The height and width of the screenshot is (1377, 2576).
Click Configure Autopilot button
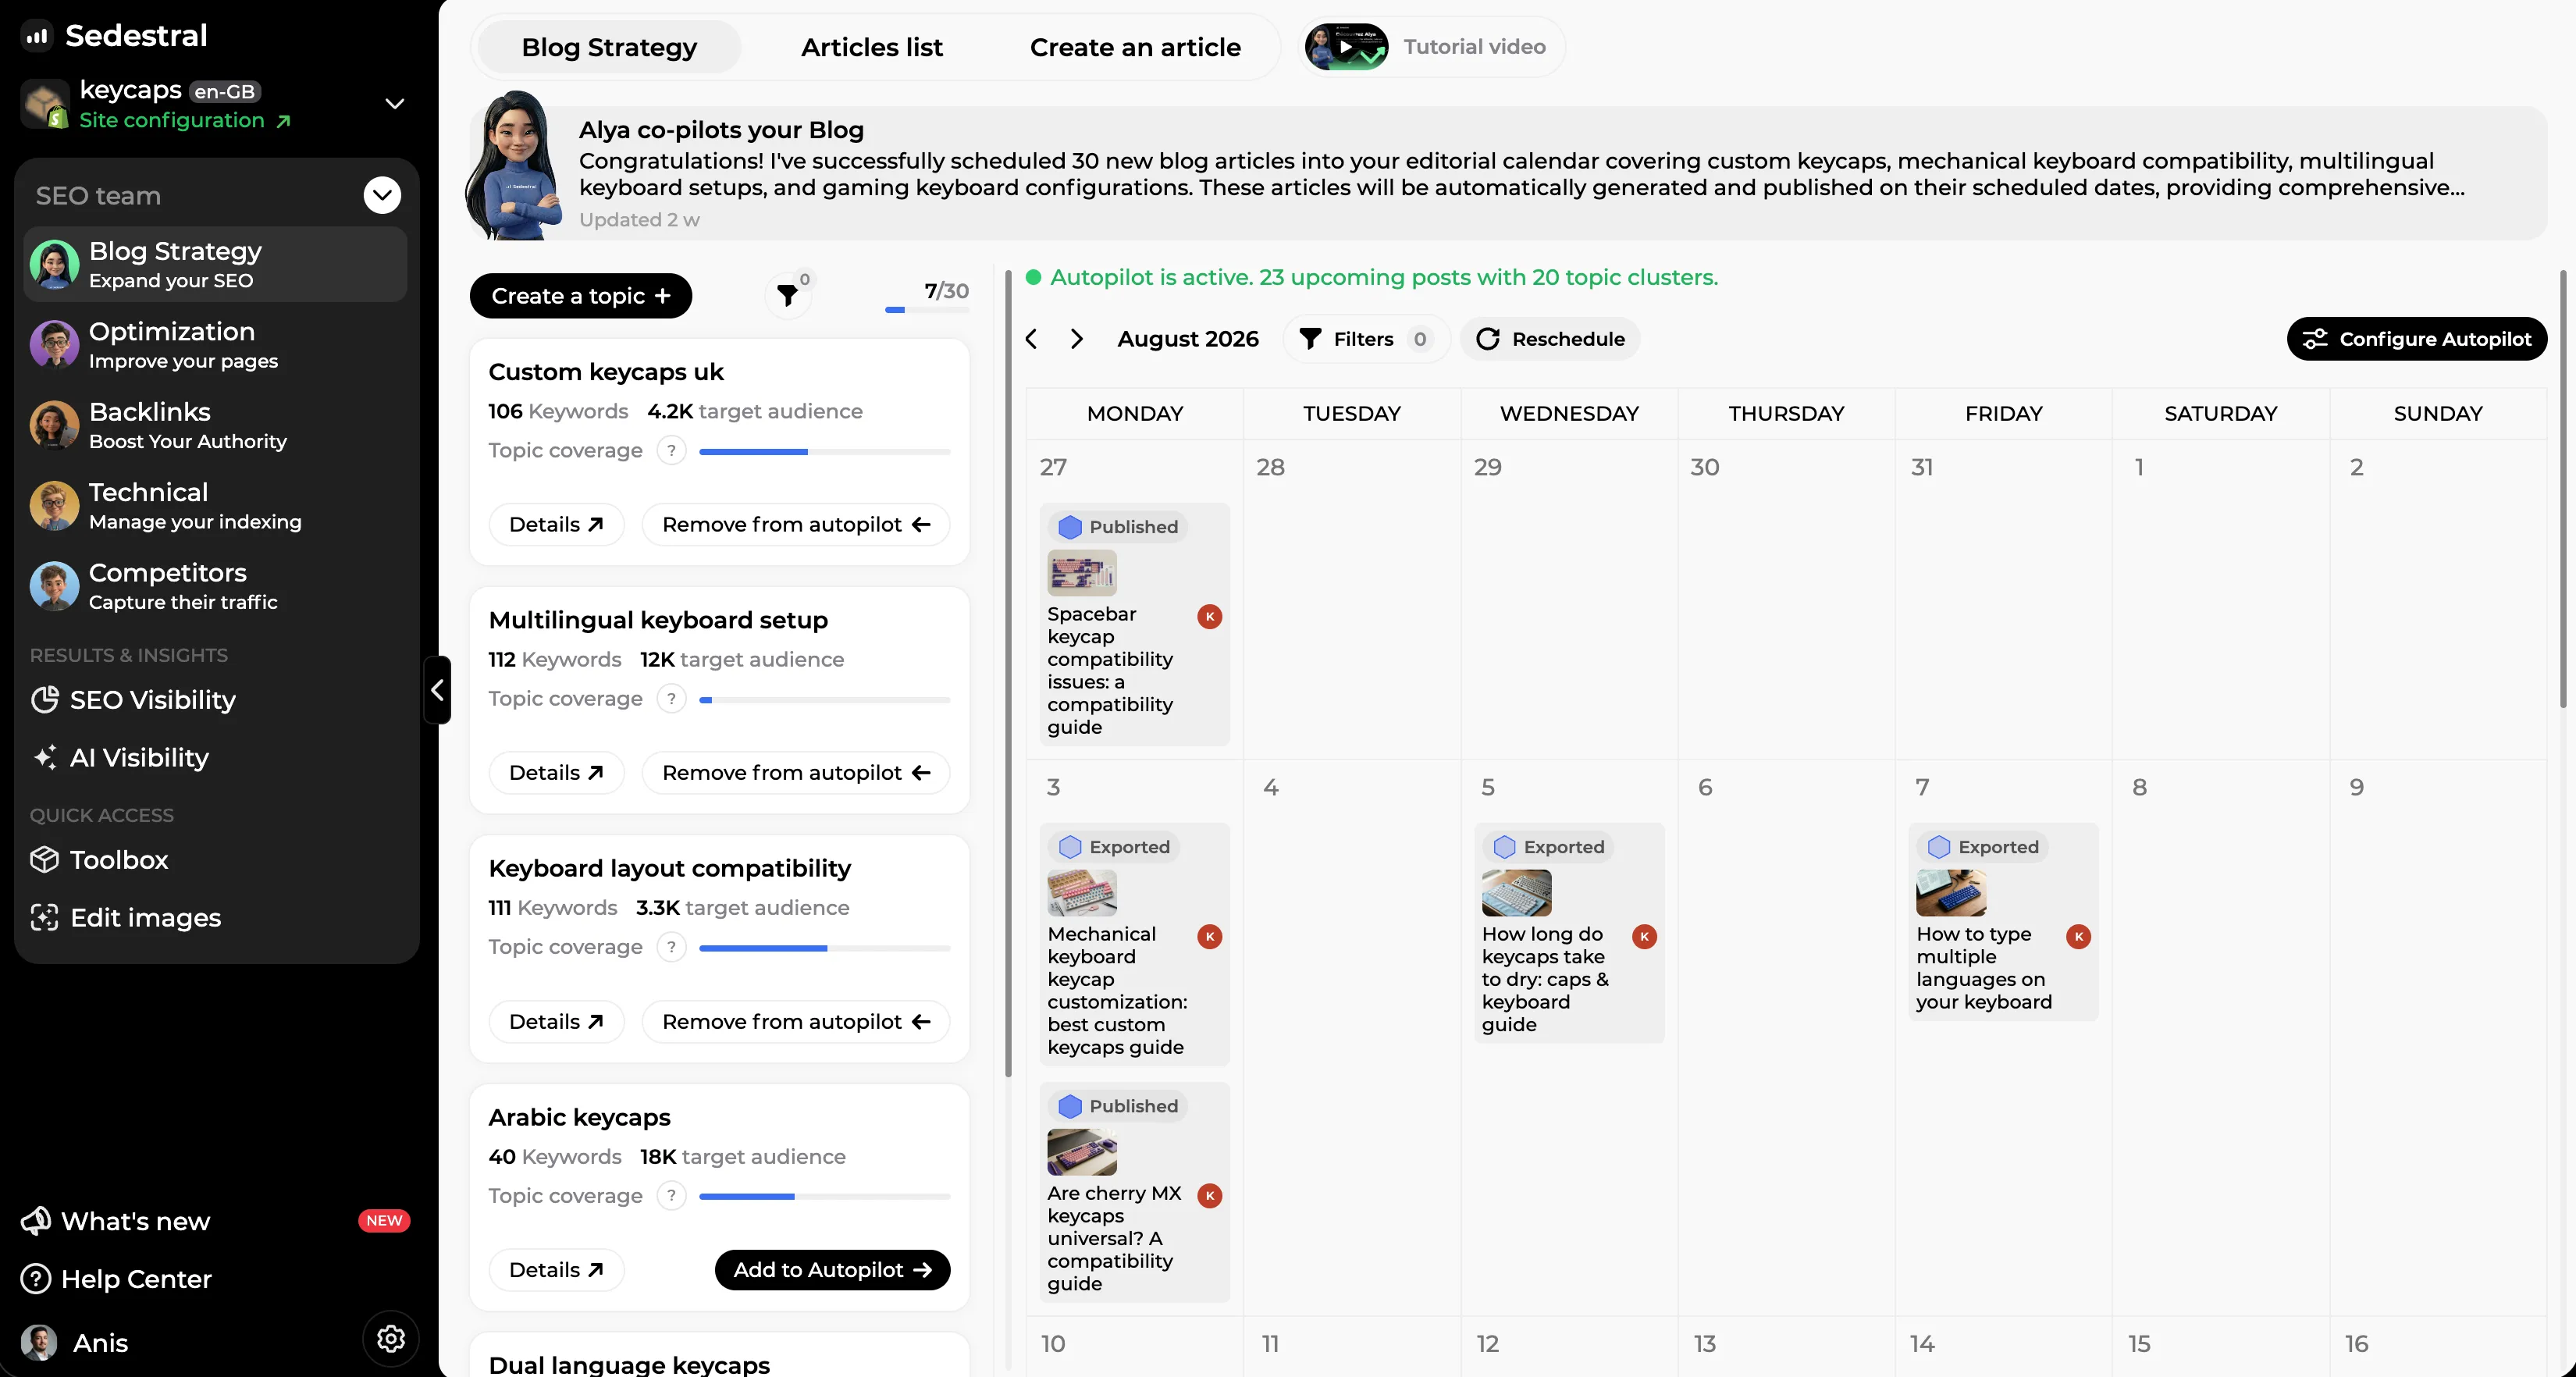(x=2416, y=339)
